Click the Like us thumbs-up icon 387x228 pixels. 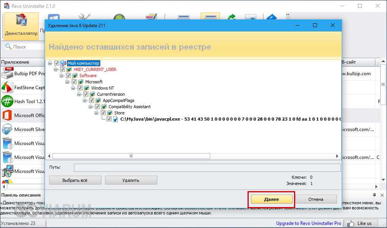[351, 223]
